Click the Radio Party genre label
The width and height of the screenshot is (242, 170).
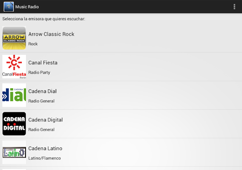[39, 73]
